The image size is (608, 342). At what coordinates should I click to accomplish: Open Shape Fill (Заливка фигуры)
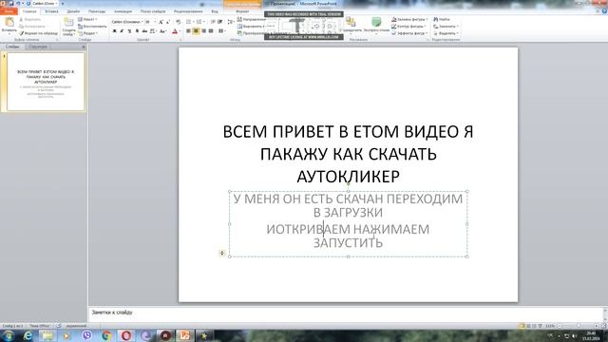point(409,19)
